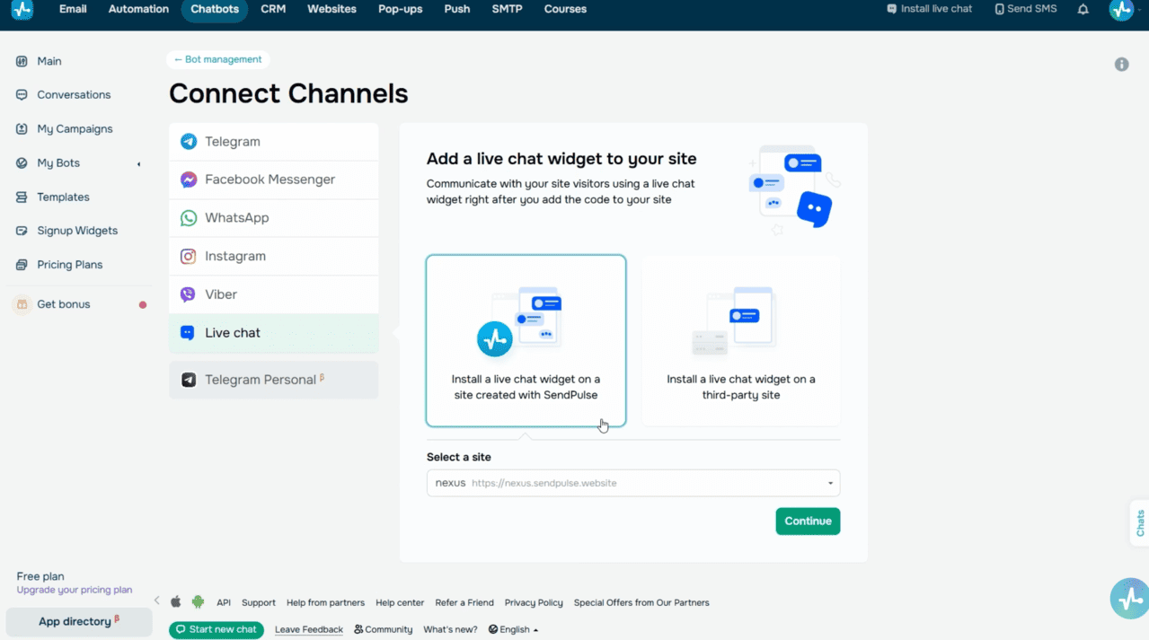Click the Conversations sidebar icon
This screenshot has width=1149, height=640.
click(22, 95)
